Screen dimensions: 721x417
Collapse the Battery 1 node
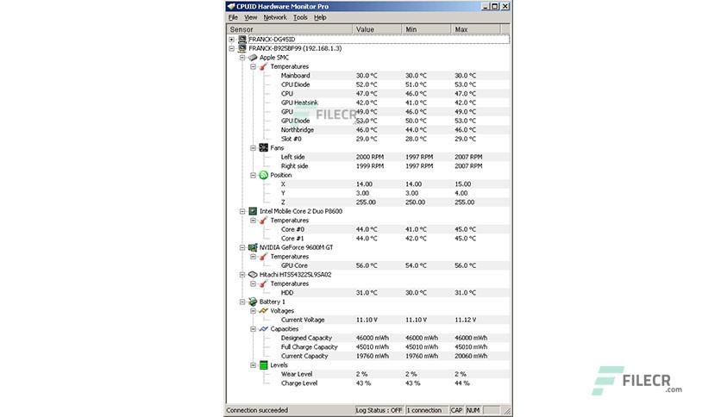242,302
